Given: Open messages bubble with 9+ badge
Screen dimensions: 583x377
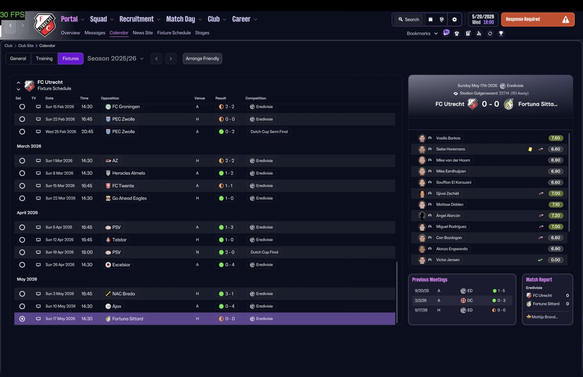Looking at the screenshot, I should tap(446, 33).
